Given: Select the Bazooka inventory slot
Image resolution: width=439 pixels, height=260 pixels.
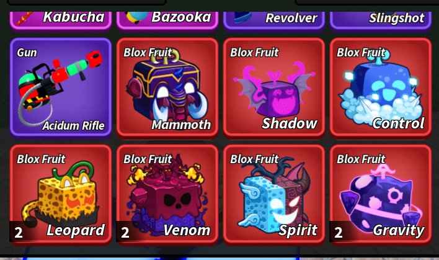Looking at the screenshot, I should coord(167,20).
